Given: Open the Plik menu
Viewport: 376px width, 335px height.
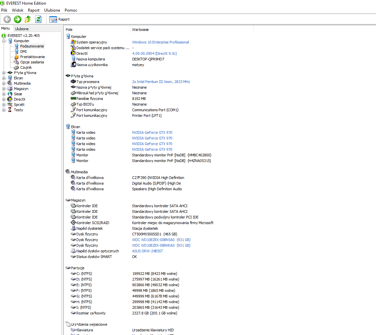Looking at the screenshot, I should [x=4, y=10].
